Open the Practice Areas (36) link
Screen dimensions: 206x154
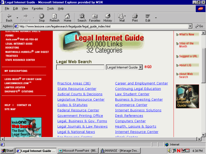pyautogui.click(x=74, y=83)
